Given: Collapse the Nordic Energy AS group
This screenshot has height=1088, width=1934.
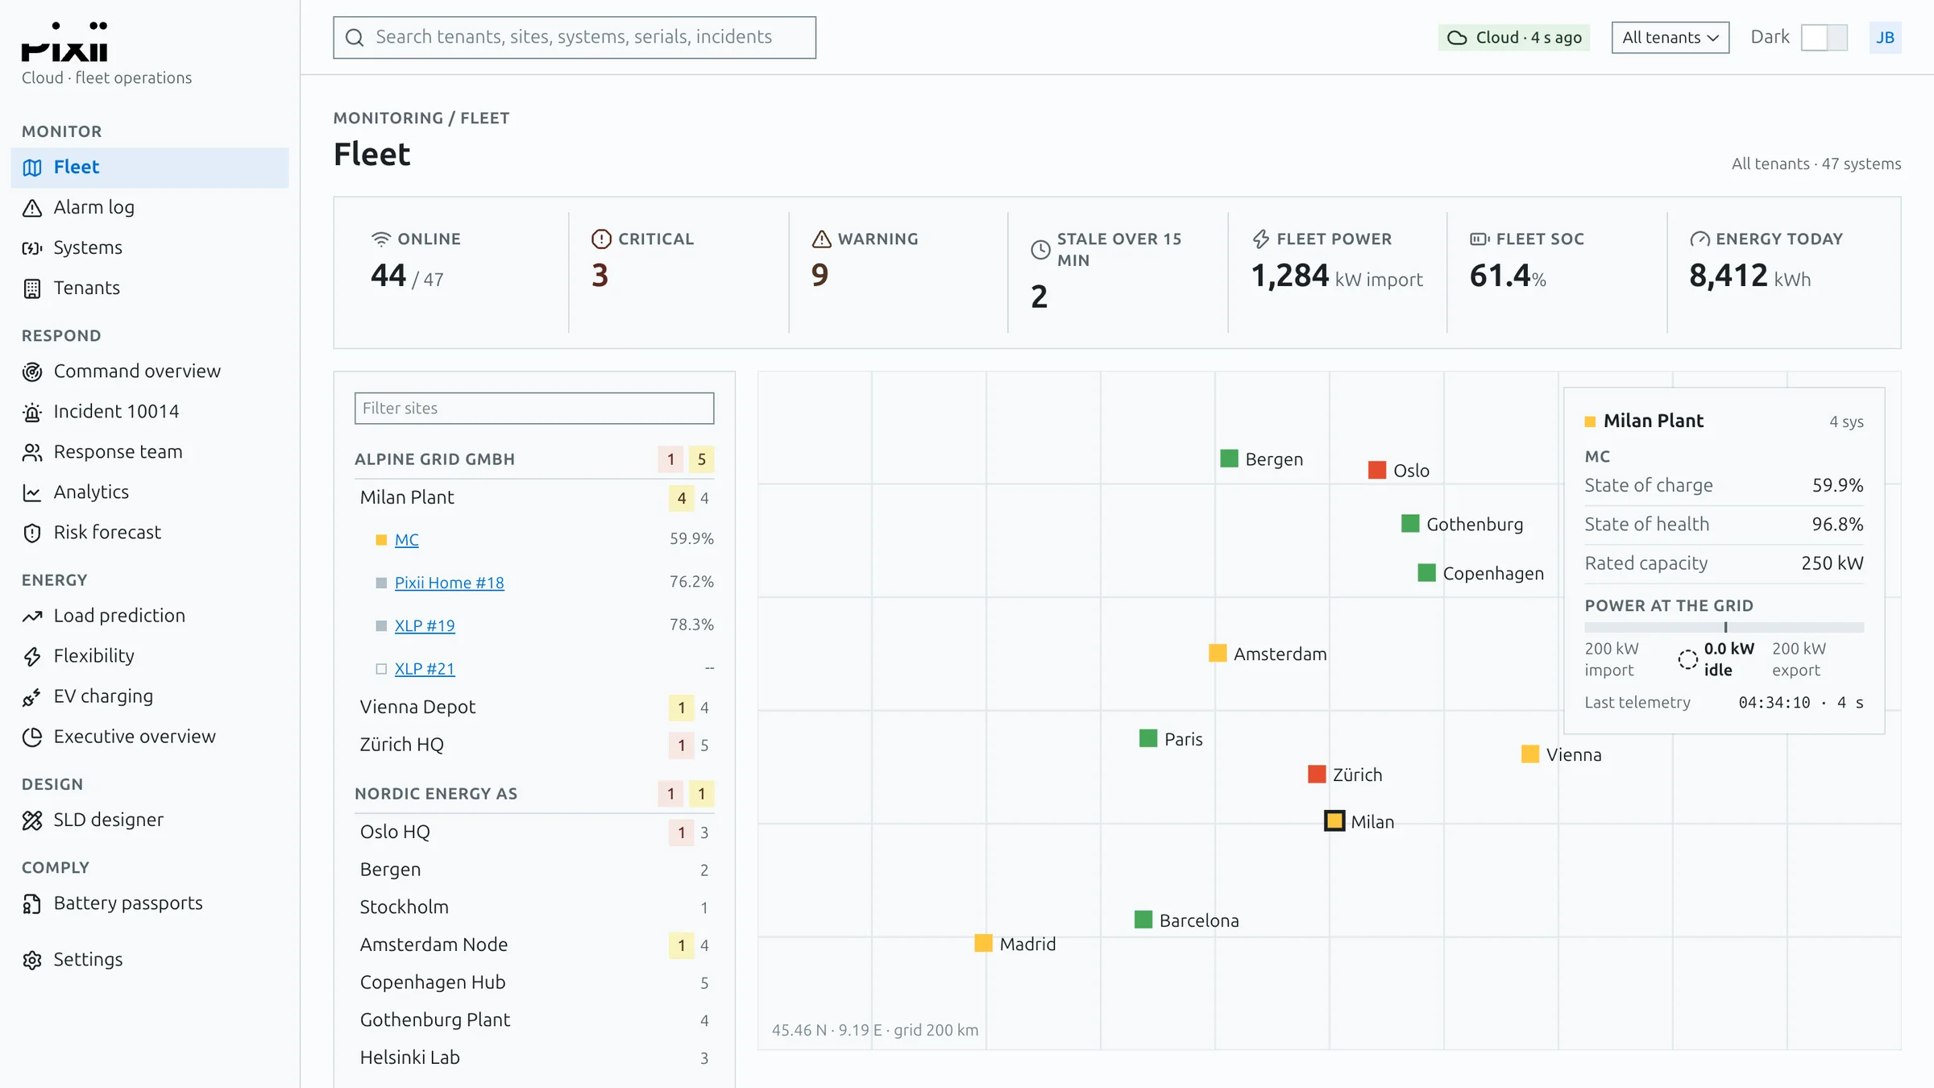Looking at the screenshot, I should coord(534,793).
